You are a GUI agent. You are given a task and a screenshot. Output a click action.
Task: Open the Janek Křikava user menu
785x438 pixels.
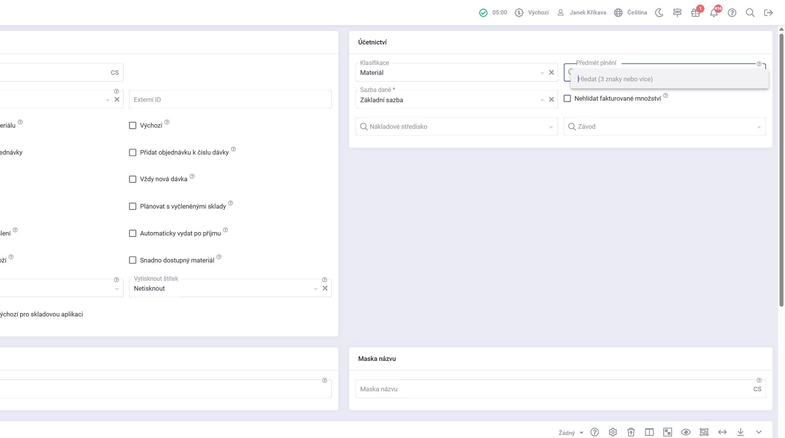pos(582,13)
